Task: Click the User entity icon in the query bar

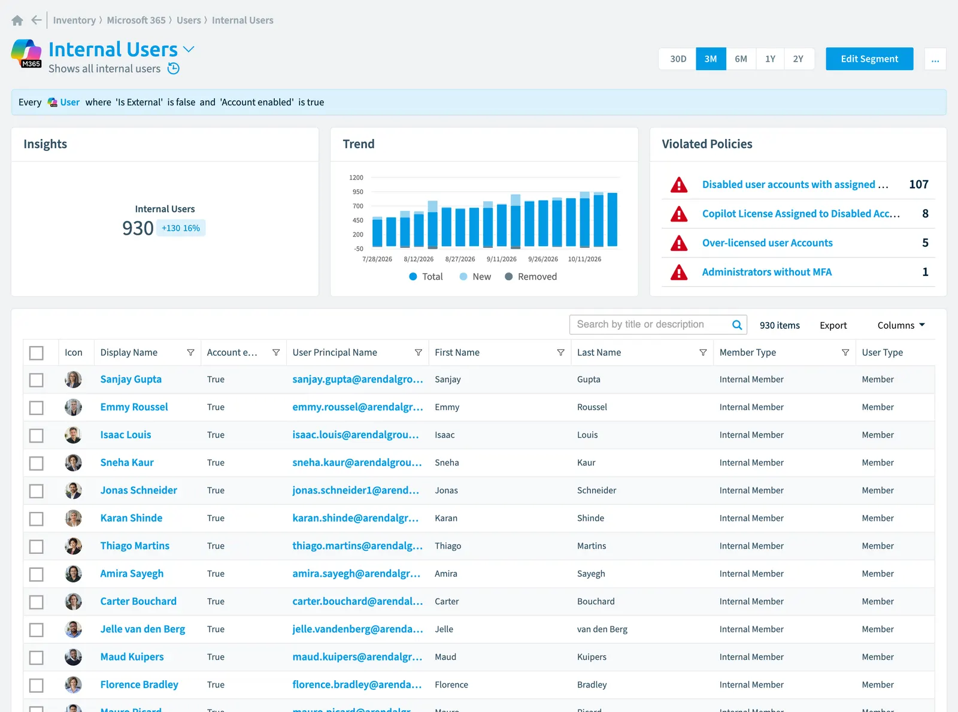Action: click(x=53, y=102)
